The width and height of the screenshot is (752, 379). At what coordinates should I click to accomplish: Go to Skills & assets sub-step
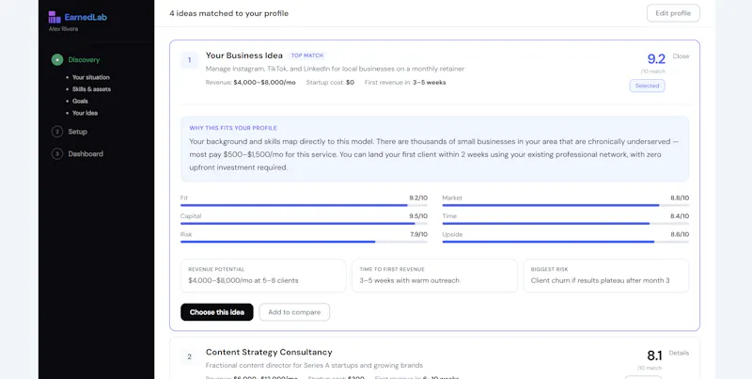pyautogui.click(x=91, y=89)
